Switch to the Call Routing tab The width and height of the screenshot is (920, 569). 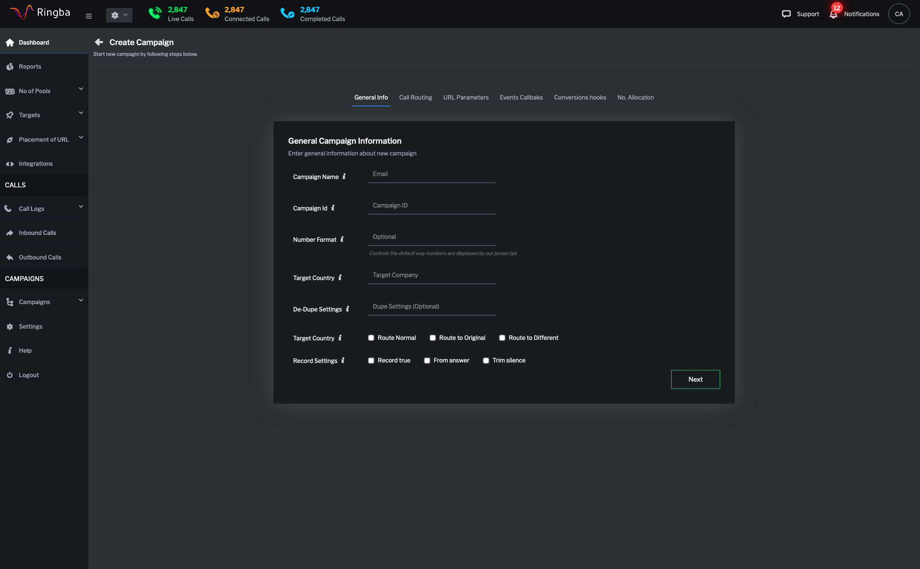[415, 98]
